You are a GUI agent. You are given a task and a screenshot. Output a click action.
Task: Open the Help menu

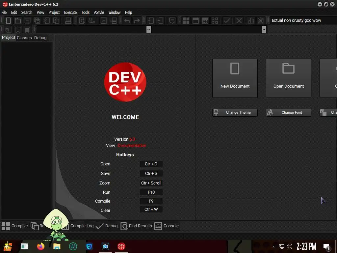(x=129, y=13)
